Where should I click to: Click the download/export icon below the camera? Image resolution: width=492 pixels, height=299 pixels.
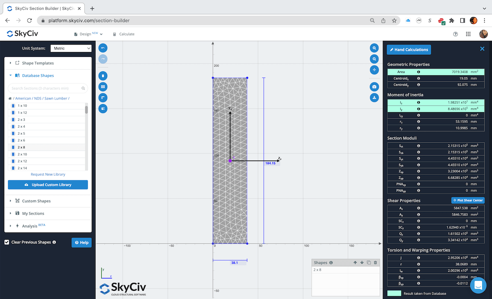tap(374, 97)
